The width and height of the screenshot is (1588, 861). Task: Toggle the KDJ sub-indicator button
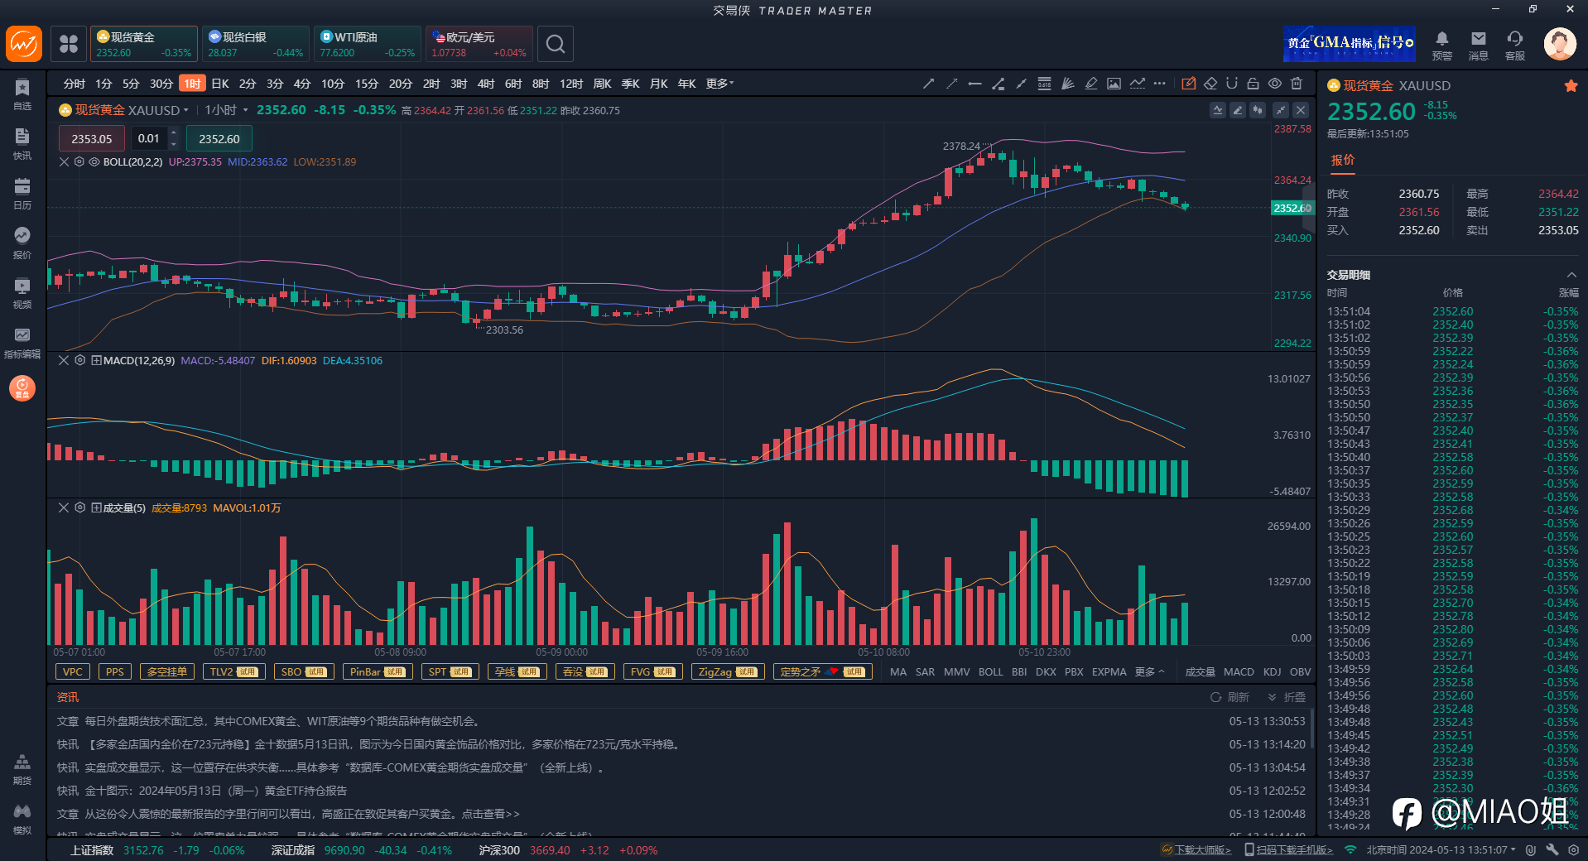(1273, 671)
